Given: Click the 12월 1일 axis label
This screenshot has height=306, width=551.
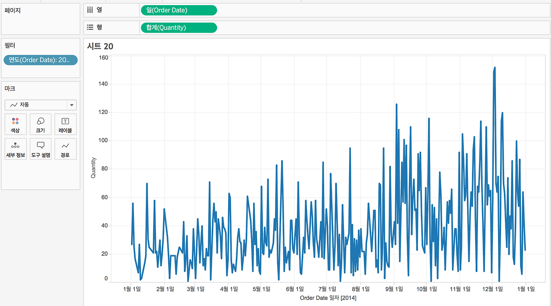Looking at the screenshot, I should coord(492,289).
